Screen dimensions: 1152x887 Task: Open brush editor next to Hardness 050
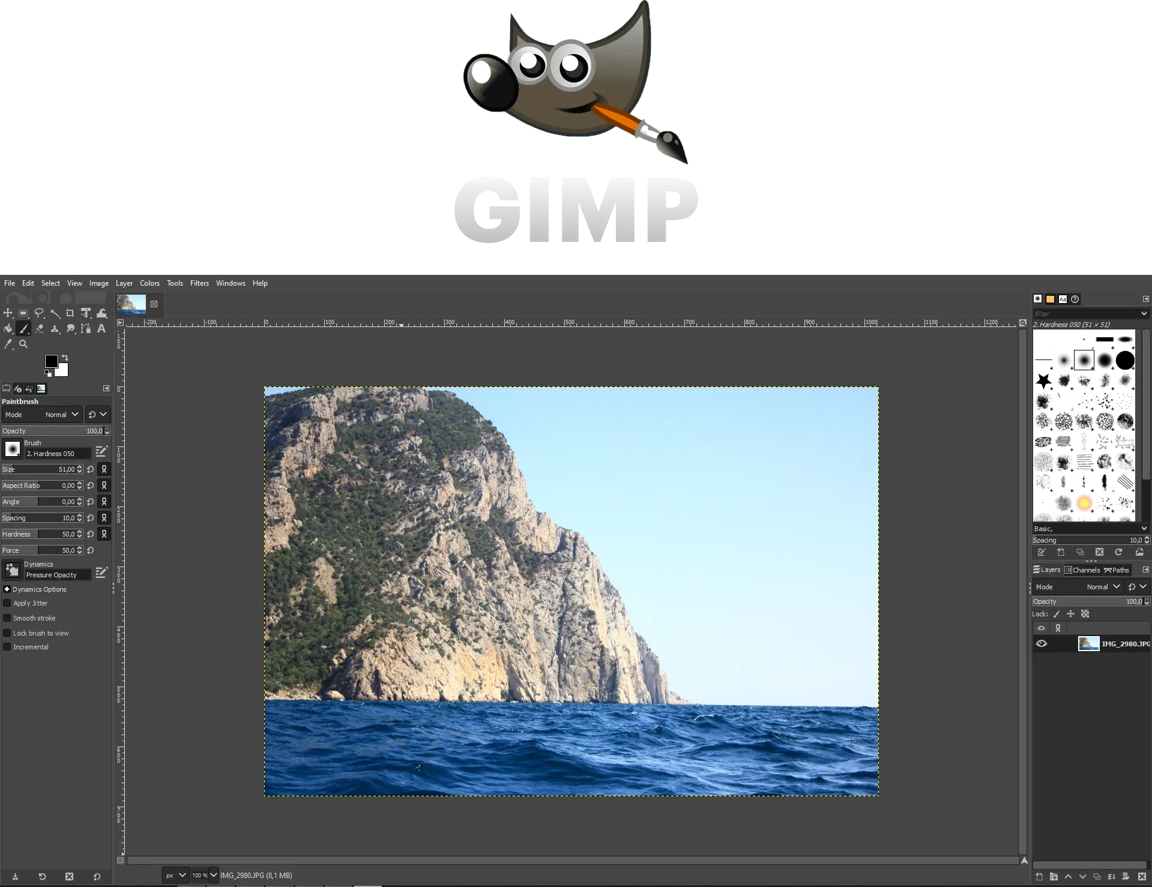[x=101, y=451]
